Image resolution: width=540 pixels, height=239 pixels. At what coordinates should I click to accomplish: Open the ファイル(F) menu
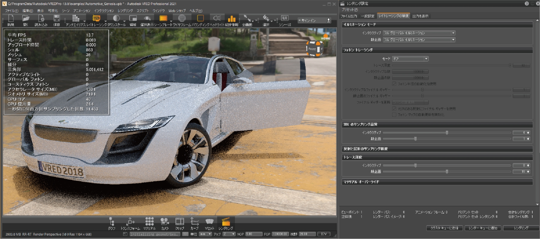click(11, 11)
